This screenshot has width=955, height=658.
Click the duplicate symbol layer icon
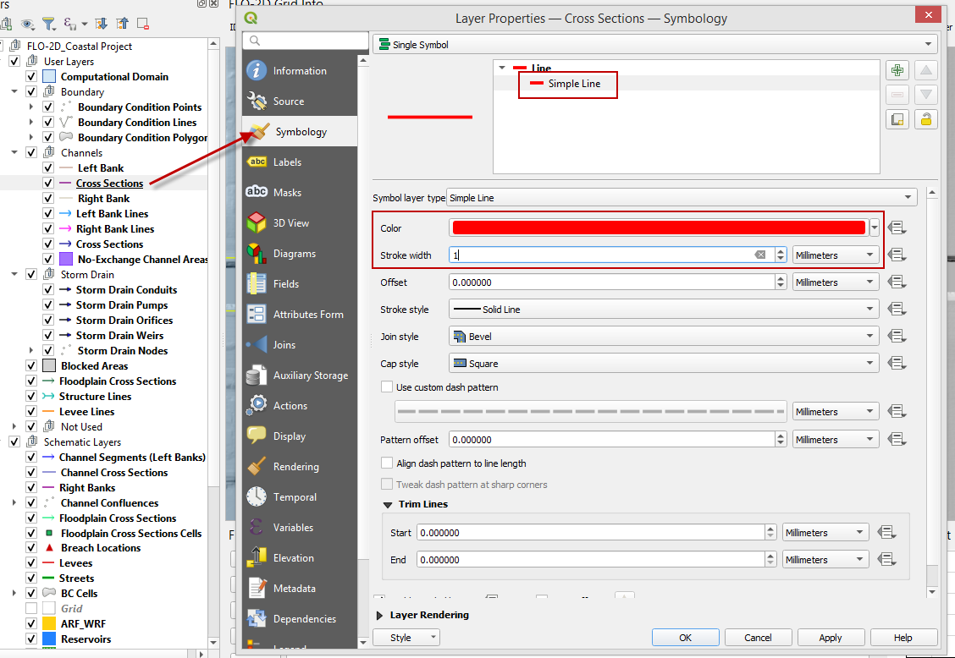(x=898, y=119)
